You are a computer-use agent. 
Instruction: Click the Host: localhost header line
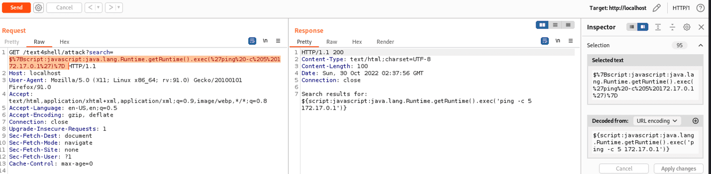[x=35, y=73]
